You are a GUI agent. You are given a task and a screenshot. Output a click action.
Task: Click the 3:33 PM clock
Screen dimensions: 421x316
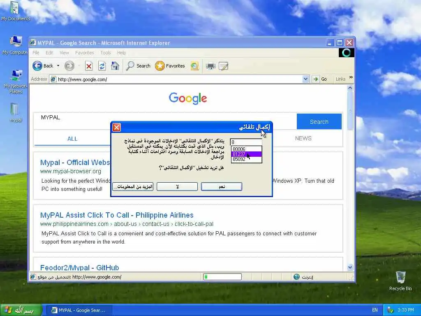406,310
